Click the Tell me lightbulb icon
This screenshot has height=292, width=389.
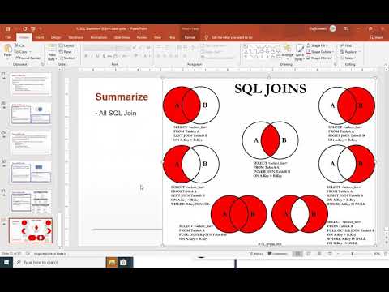tap(207, 37)
